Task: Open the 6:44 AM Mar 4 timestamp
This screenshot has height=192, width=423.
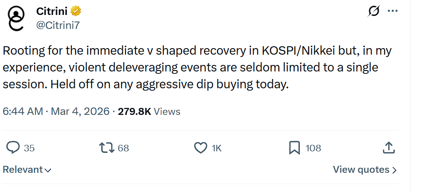Action: point(56,112)
